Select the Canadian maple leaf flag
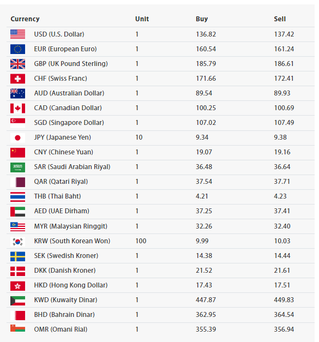The height and width of the screenshot is (342, 319). pyautogui.click(x=17, y=108)
